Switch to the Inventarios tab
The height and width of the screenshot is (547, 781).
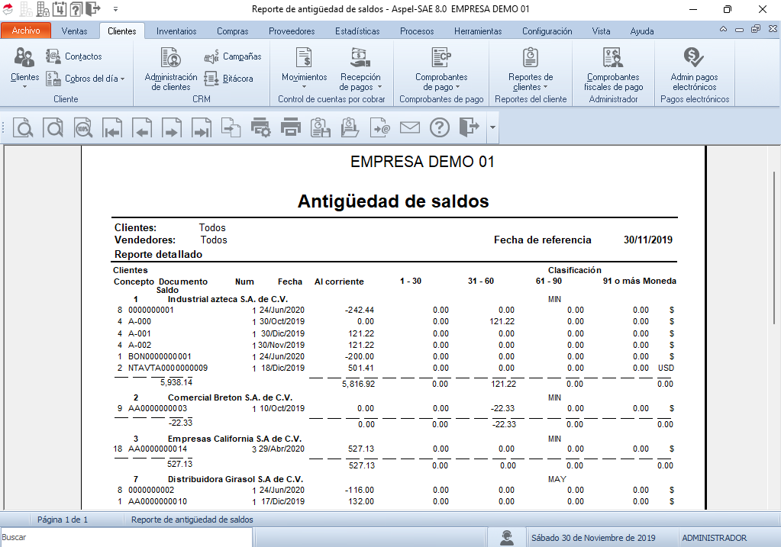(x=176, y=31)
